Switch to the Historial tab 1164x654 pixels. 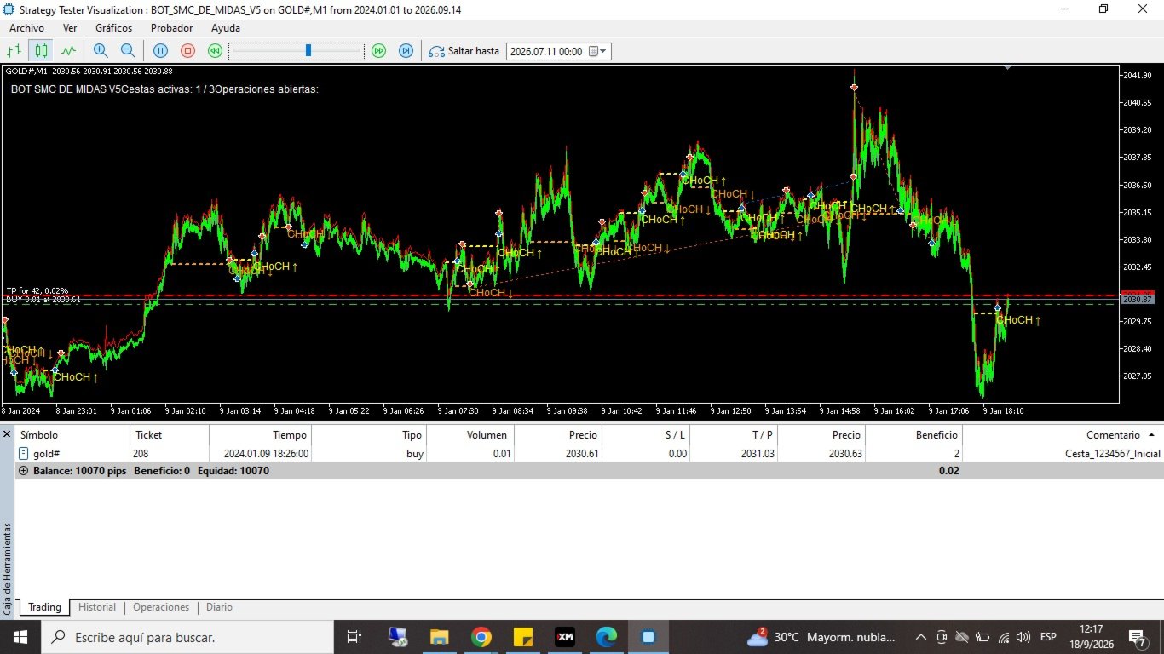click(97, 607)
